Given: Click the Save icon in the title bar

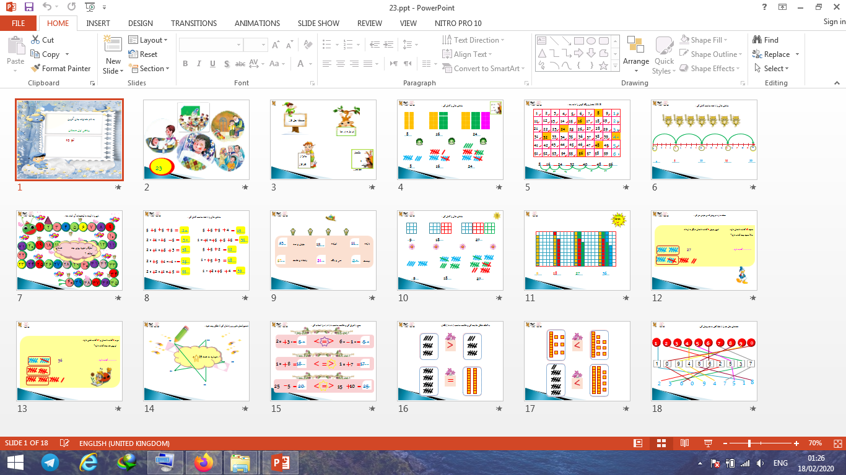Looking at the screenshot, I should point(29,7).
